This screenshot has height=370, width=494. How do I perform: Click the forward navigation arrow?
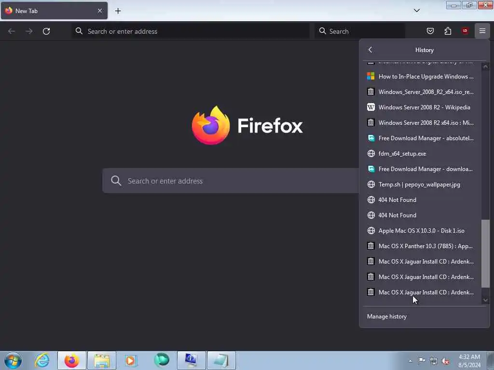[x=29, y=31]
